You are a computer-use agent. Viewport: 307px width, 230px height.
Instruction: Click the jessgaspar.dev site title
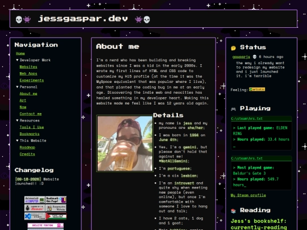[83, 19]
